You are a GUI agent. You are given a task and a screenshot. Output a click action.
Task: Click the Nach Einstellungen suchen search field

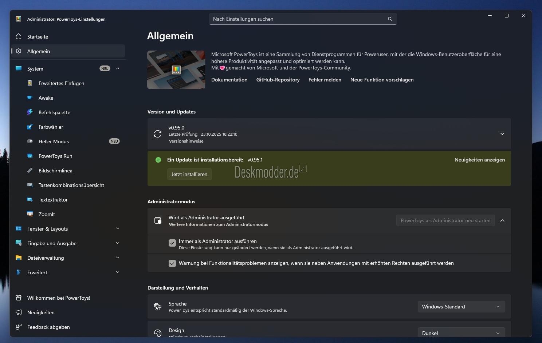(299, 19)
